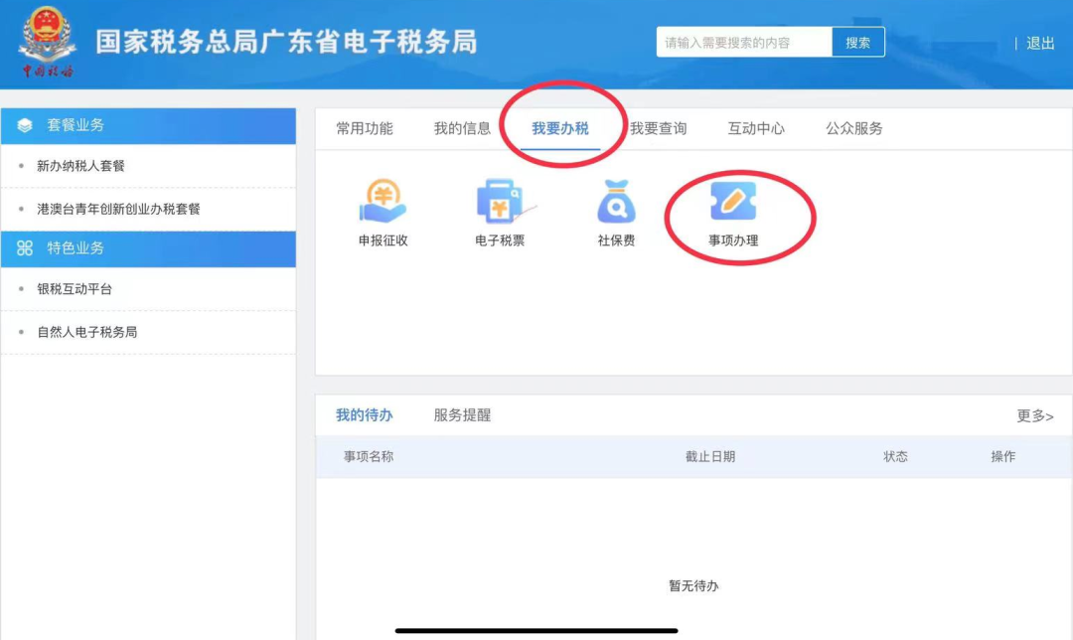Open the 社保费 money bag icon
The height and width of the screenshot is (640, 1073).
[x=617, y=201]
